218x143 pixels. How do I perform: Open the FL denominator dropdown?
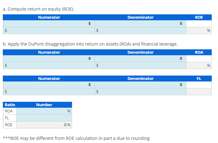click(x=140, y=85)
